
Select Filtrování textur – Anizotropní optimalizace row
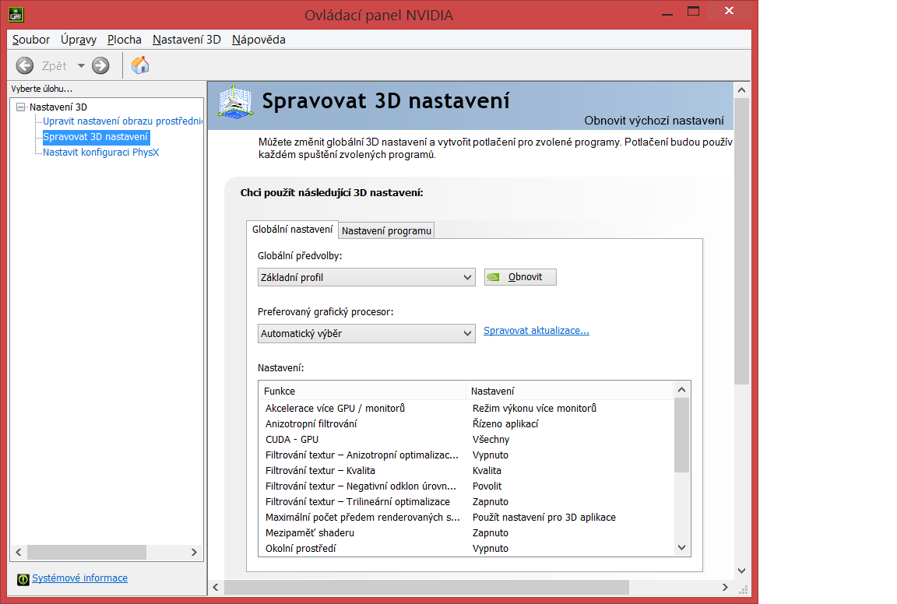(466, 455)
